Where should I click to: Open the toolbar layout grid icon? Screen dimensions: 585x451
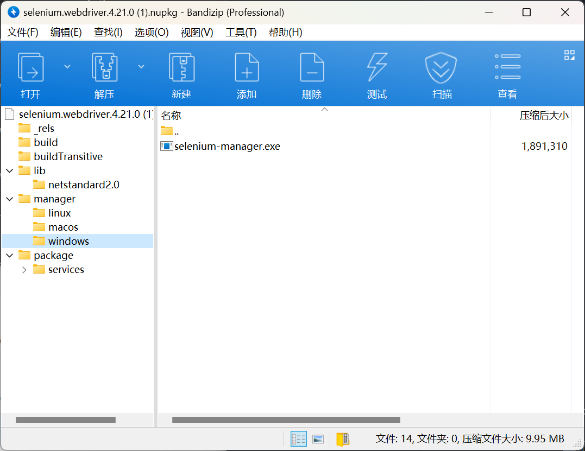point(569,55)
